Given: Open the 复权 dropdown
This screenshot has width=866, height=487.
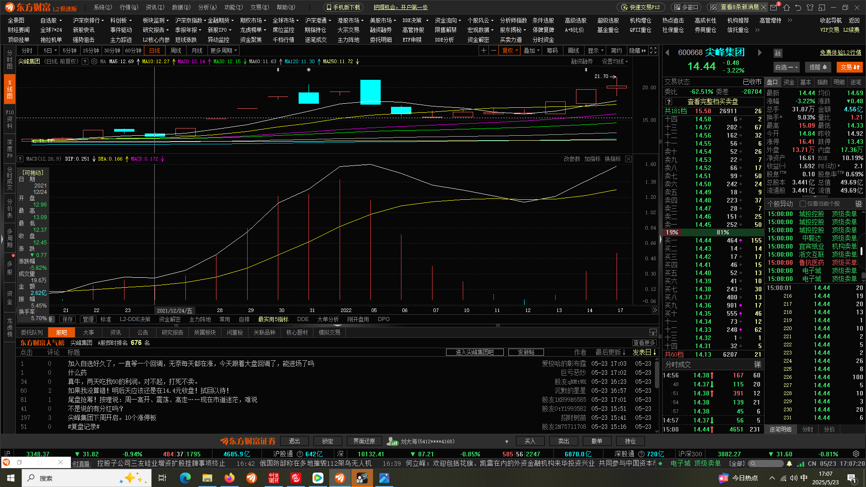Looking at the screenshot, I should pos(510,51).
